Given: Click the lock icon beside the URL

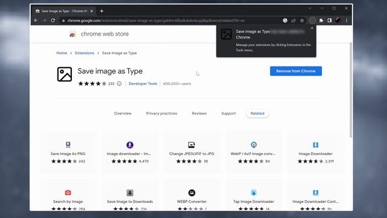Looking at the screenshot, I should pos(63,21).
